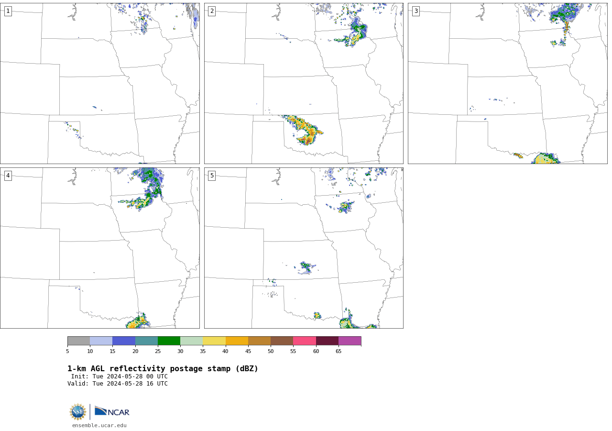Click the '1-km AGL reflectivity postage stamp (dBZ)' title
The width and height of the screenshot is (612, 431).
pyautogui.click(x=163, y=369)
